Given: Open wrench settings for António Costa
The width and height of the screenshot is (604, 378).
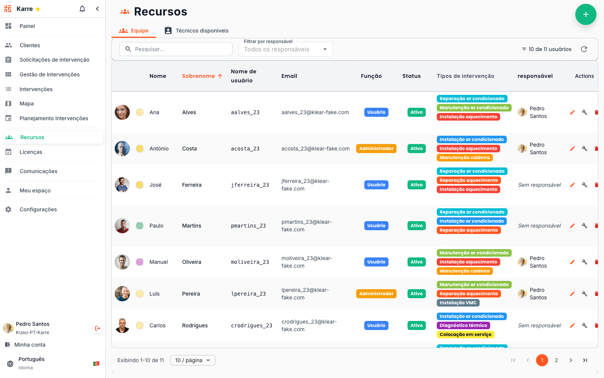Looking at the screenshot, I should click(584, 149).
